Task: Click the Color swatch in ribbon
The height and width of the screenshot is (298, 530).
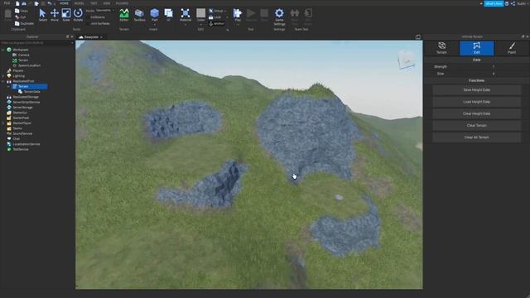Action: [200, 13]
